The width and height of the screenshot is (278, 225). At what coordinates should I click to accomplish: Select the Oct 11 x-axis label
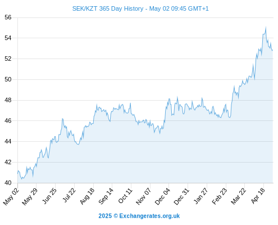click(125, 196)
